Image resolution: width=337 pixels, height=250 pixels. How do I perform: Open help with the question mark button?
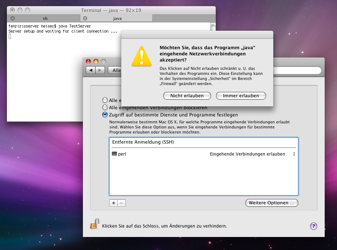click(313, 226)
